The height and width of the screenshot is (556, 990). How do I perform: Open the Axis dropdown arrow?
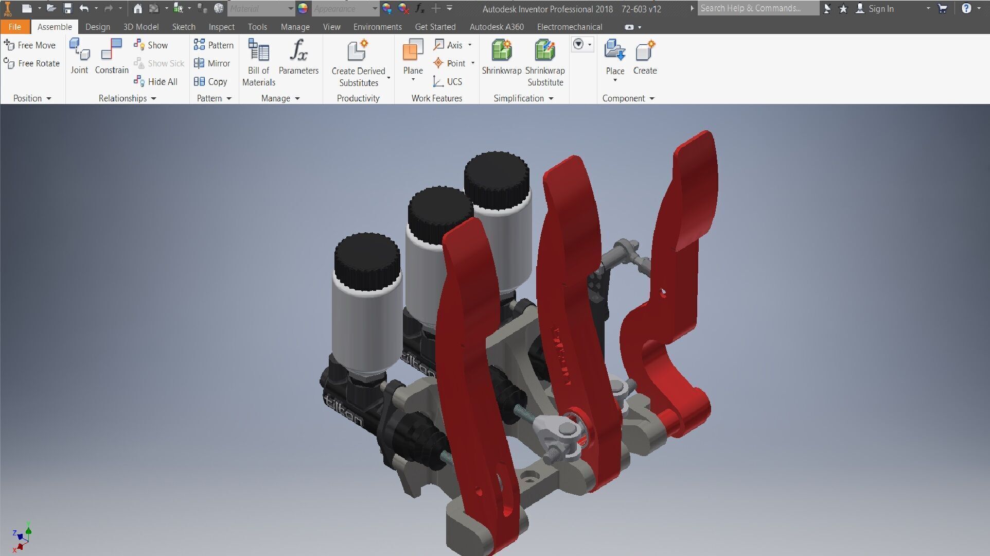pos(469,45)
